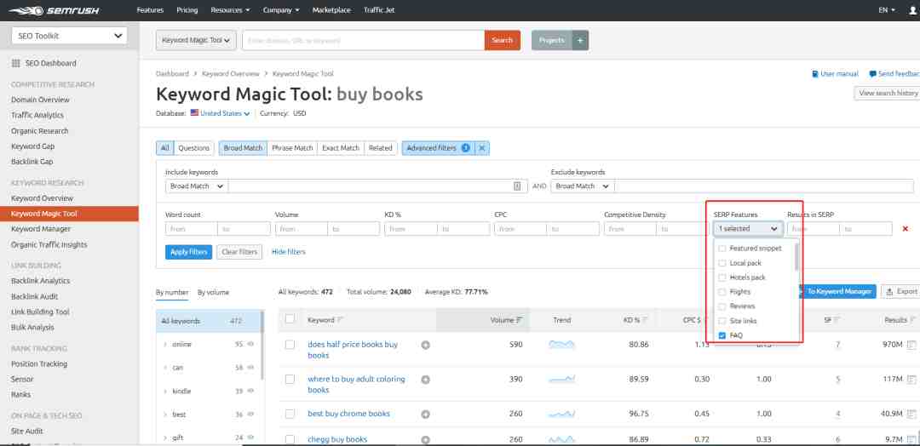Expand the online keyword group
The height and width of the screenshot is (446, 920).
coord(165,344)
